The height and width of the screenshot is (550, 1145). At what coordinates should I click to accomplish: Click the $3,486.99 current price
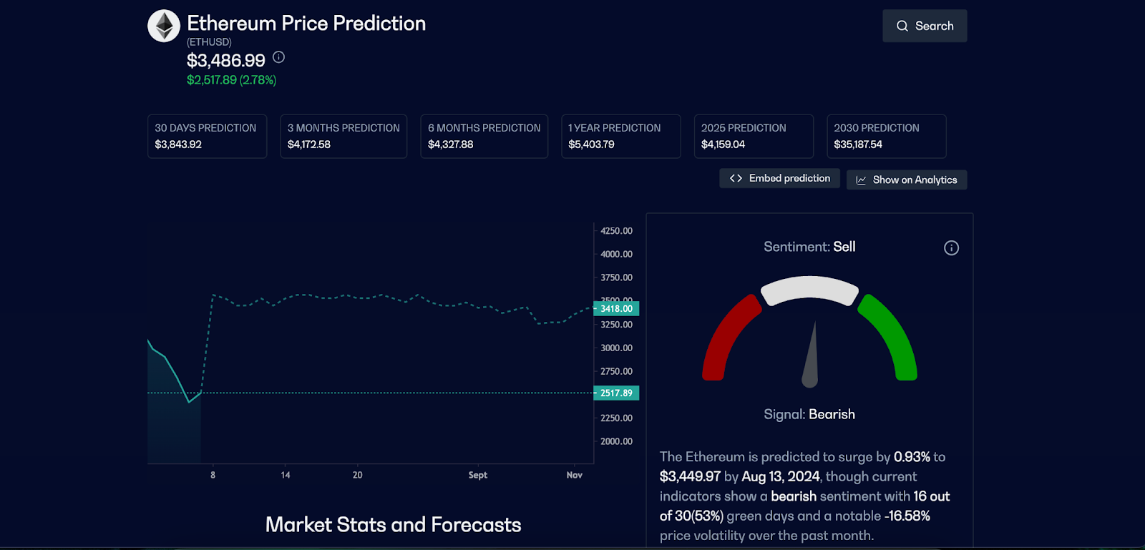point(226,61)
